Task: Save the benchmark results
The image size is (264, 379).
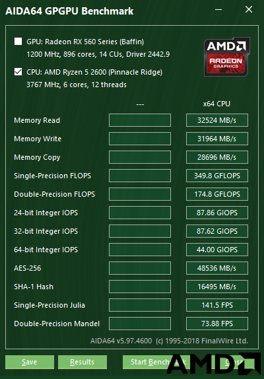Action: pyautogui.click(x=30, y=362)
